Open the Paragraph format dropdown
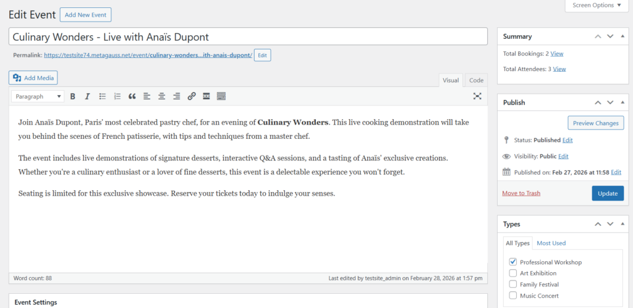The height and width of the screenshot is (308, 633). [38, 96]
